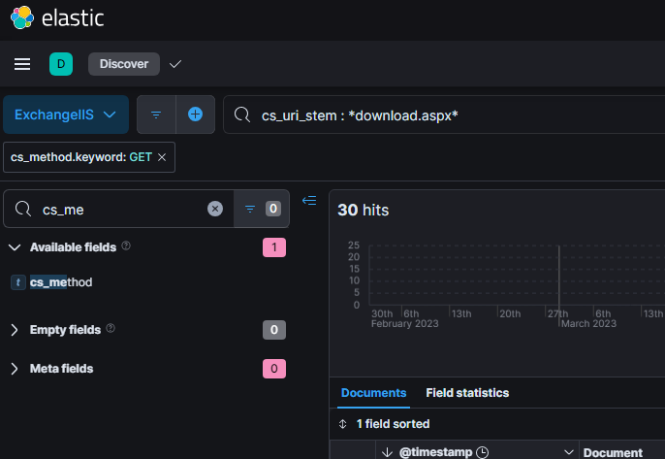
Task: Click the clock icon next to @timestamp
Action: click(x=482, y=452)
